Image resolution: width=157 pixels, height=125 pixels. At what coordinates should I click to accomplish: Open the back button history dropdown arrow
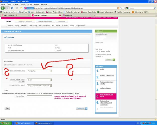9,8
